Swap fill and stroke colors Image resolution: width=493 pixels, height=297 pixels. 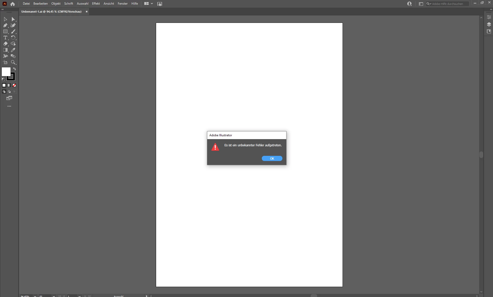[14, 69]
